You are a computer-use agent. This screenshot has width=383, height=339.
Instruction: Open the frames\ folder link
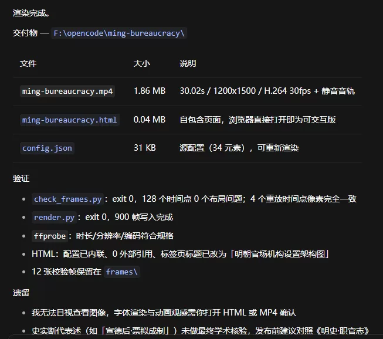(x=121, y=272)
